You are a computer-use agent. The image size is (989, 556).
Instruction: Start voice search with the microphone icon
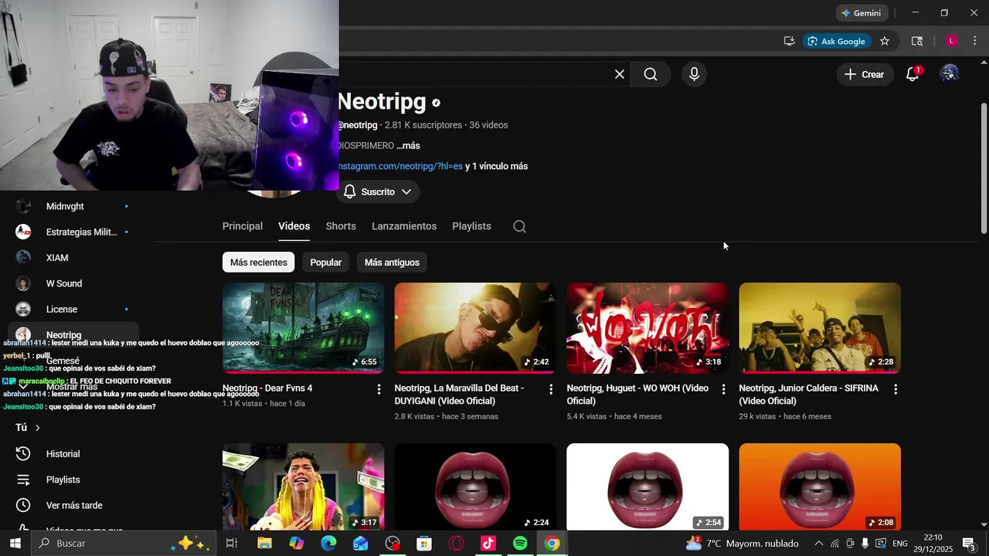pyautogui.click(x=694, y=74)
